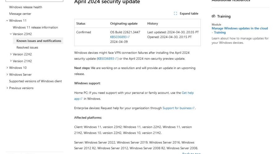This screenshot has width=275, height=154.
Task: Follow the Support for business link
Action: pos(177,108)
